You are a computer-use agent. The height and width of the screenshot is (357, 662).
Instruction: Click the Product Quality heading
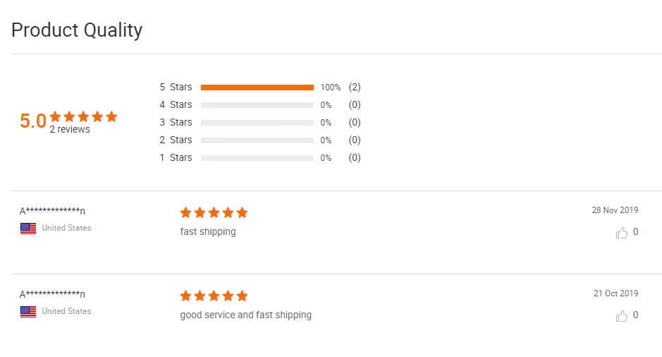77,30
